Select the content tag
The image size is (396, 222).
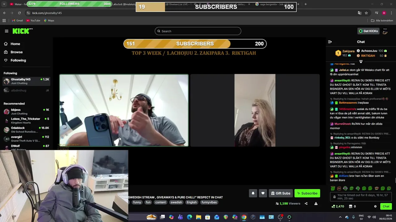(161, 202)
